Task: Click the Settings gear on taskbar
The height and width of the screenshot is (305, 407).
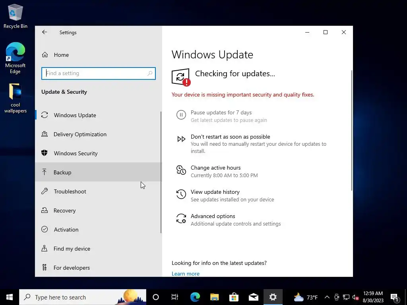Action: pos(273,297)
